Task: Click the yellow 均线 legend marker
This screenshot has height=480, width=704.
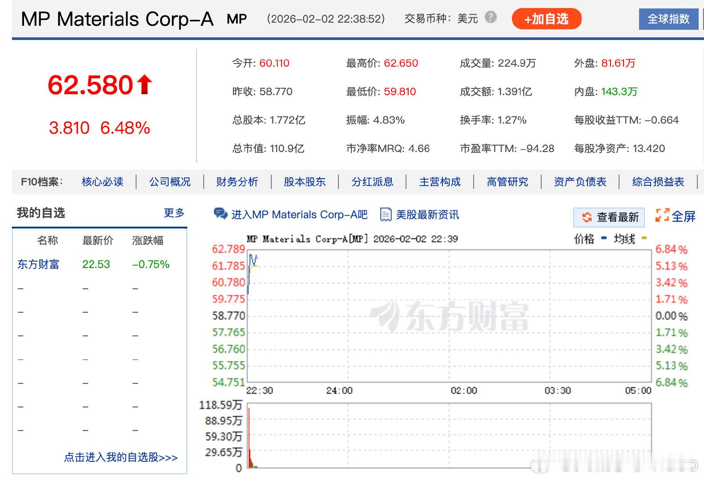Action: tap(644, 238)
